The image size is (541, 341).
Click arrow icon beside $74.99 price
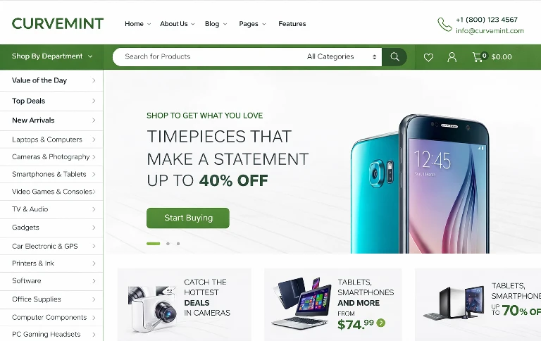pos(381,323)
